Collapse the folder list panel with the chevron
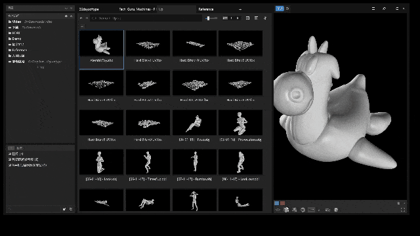The image size is (420, 236). [x=72, y=16]
